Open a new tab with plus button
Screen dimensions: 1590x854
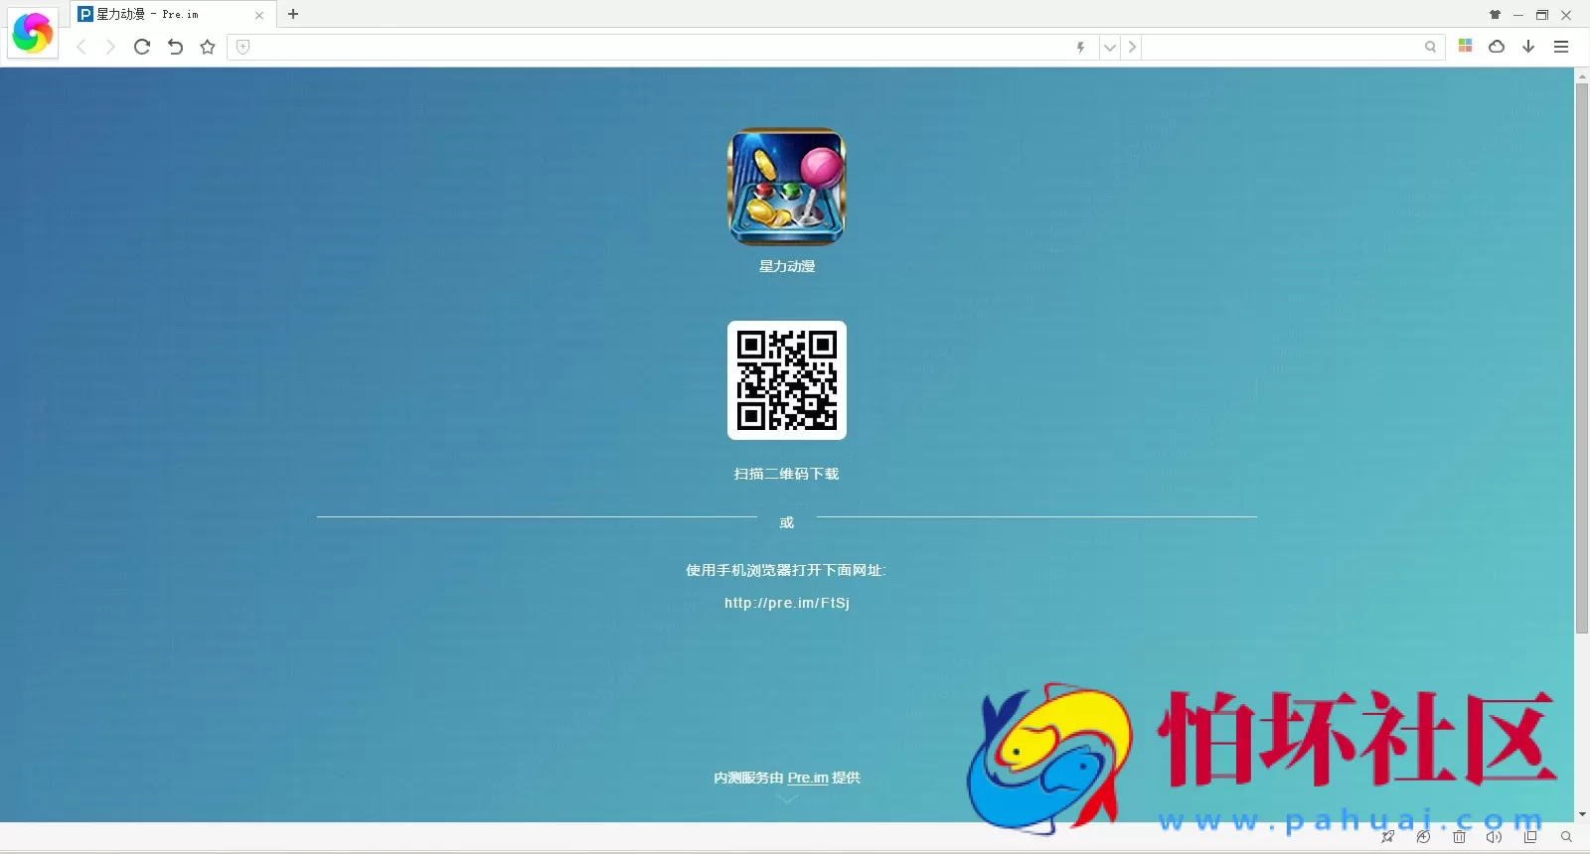pyautogui.click(x=293, y=14)
